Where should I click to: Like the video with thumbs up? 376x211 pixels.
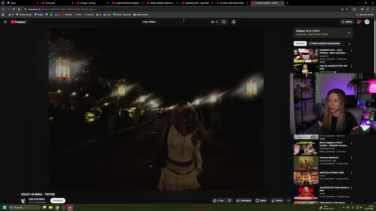click(x=219, y=200)
